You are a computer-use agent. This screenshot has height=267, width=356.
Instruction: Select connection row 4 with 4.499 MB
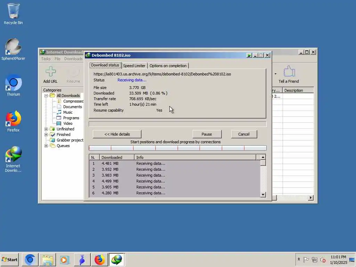[x=175, y=181]
